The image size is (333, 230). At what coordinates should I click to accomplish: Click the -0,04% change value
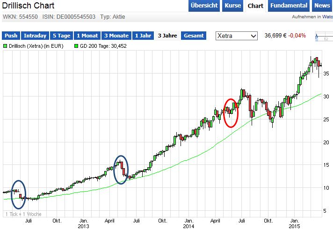pyautogui.click(x=297, y=35)
